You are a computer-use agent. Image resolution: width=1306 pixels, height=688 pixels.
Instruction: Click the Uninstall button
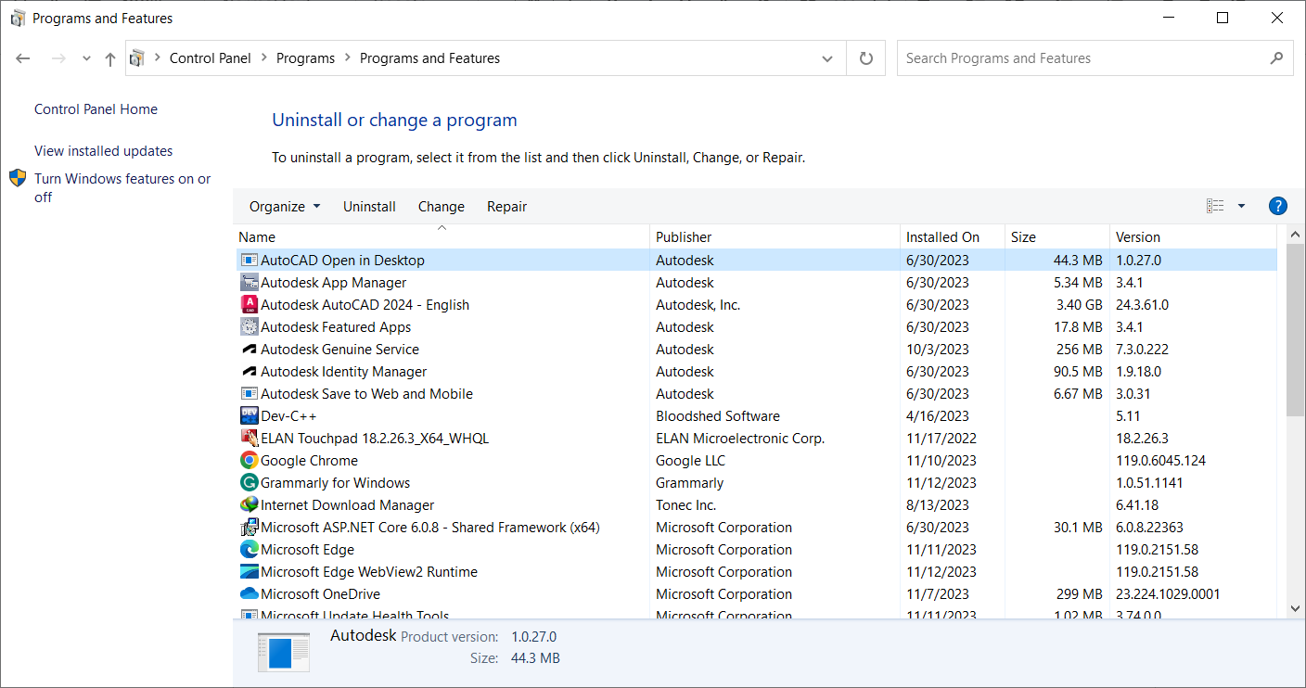(x=369, y=206)
